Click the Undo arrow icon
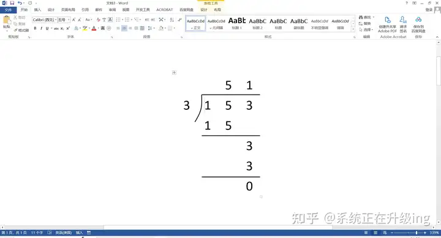 point(20,3)
